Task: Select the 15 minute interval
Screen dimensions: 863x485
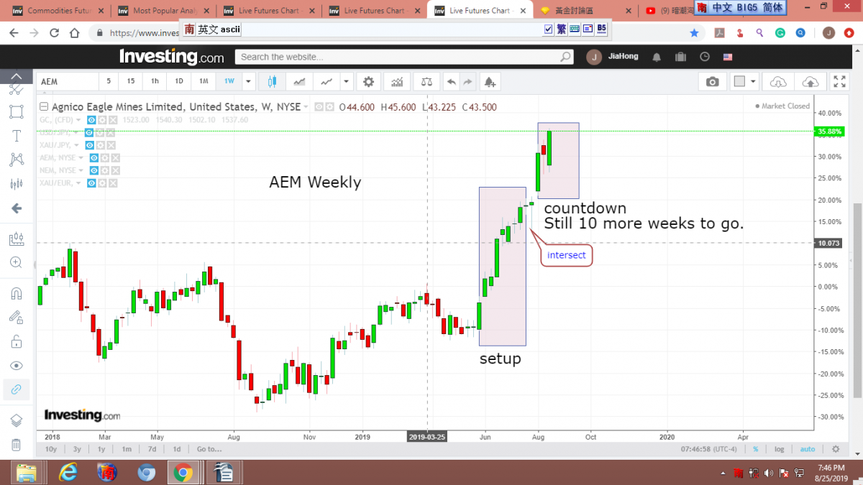Action: 130,82
